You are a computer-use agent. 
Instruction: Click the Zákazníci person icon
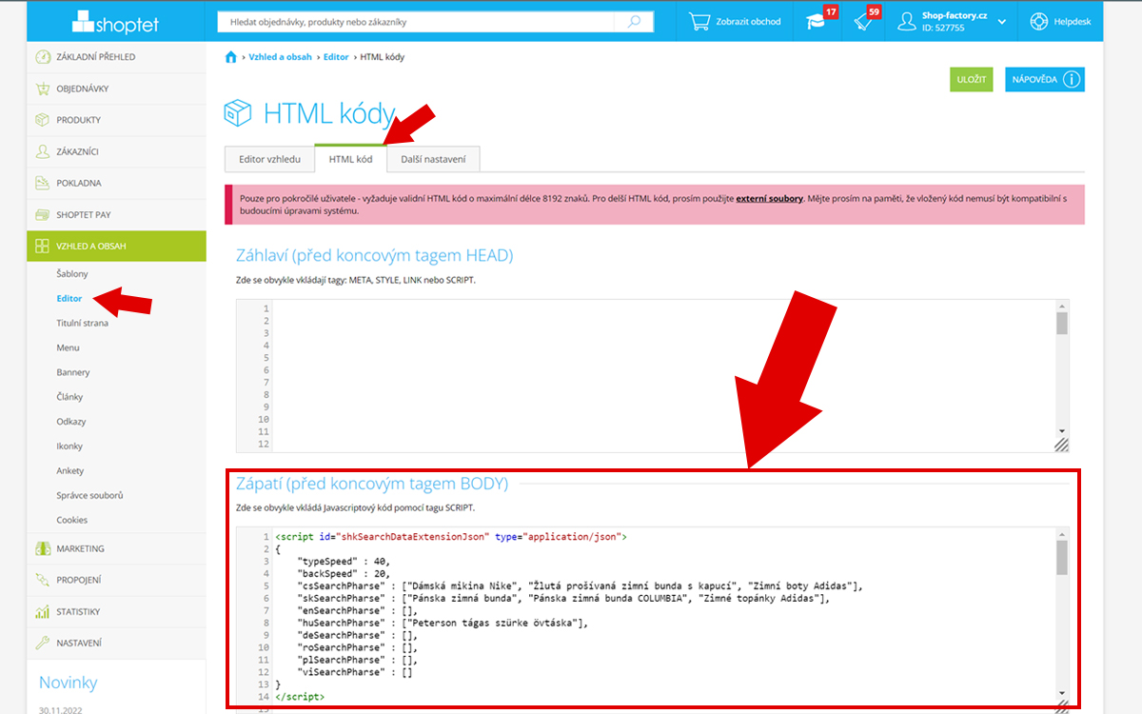pyautogui.click(x=42, y=151)
